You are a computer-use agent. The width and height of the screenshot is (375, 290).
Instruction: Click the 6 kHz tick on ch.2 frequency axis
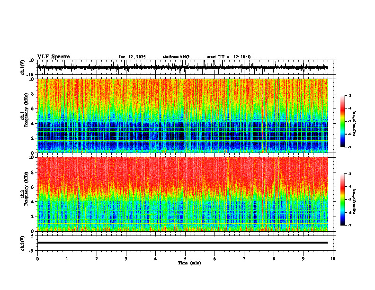(x=33, y=187)
